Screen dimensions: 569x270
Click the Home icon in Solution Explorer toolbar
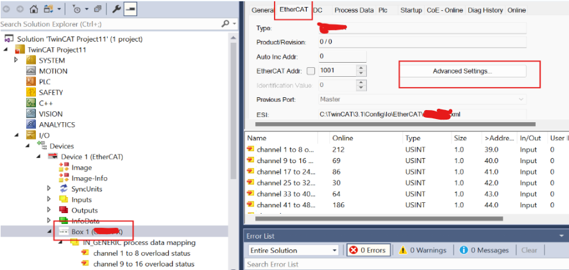click(x=35, y=9)
